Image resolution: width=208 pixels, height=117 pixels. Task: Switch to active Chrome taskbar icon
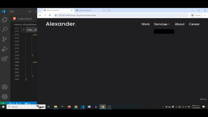click(103, 107)
